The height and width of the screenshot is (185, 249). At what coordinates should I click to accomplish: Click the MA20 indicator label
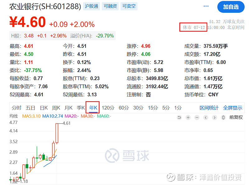tap(72, 116)
